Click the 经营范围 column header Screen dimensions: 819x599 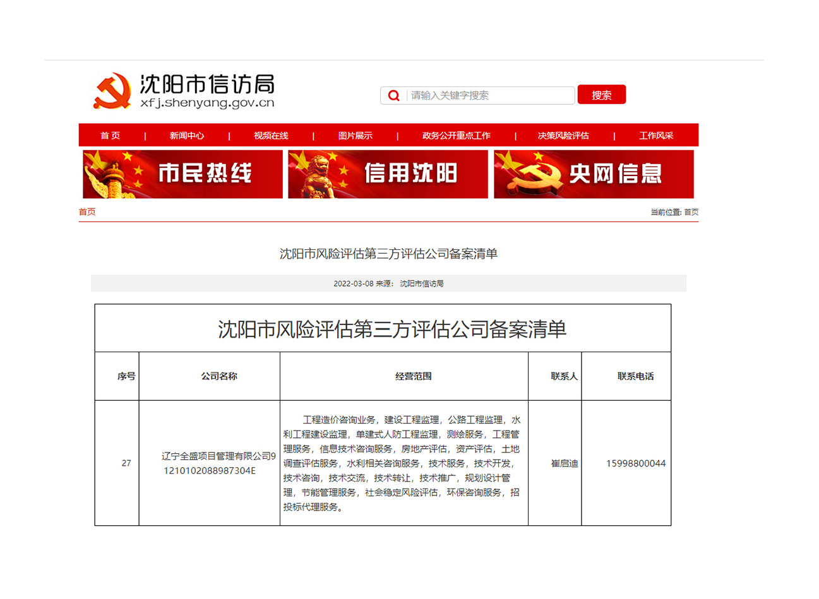414,376
